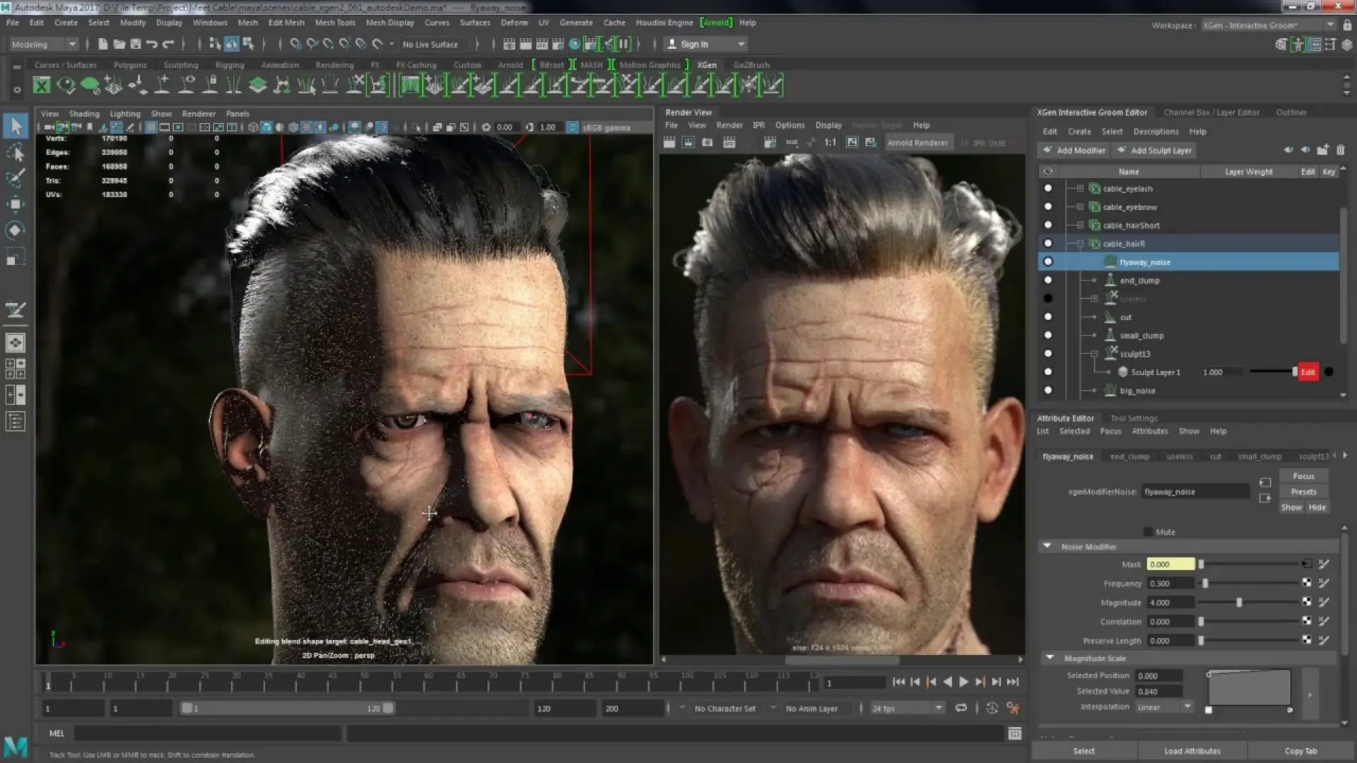Image resolution: width=1357 pixels, height=763 pixels.
Task: Click the play button in the playback controls
Action: [963, 682]
